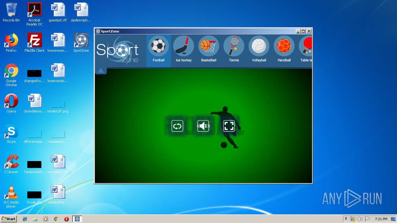Click the 7:21 PM clock
This screenshot has height=223, width=397.
click(381, 219)
